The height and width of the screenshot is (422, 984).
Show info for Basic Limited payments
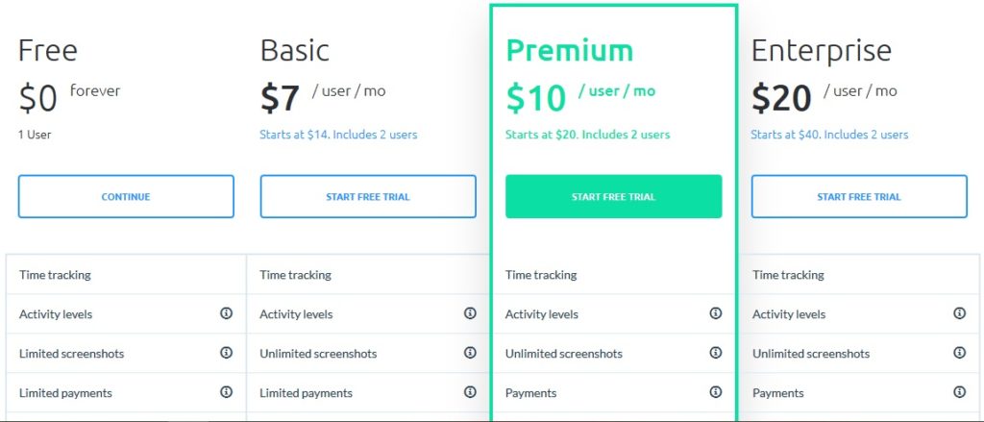(470, 392)
